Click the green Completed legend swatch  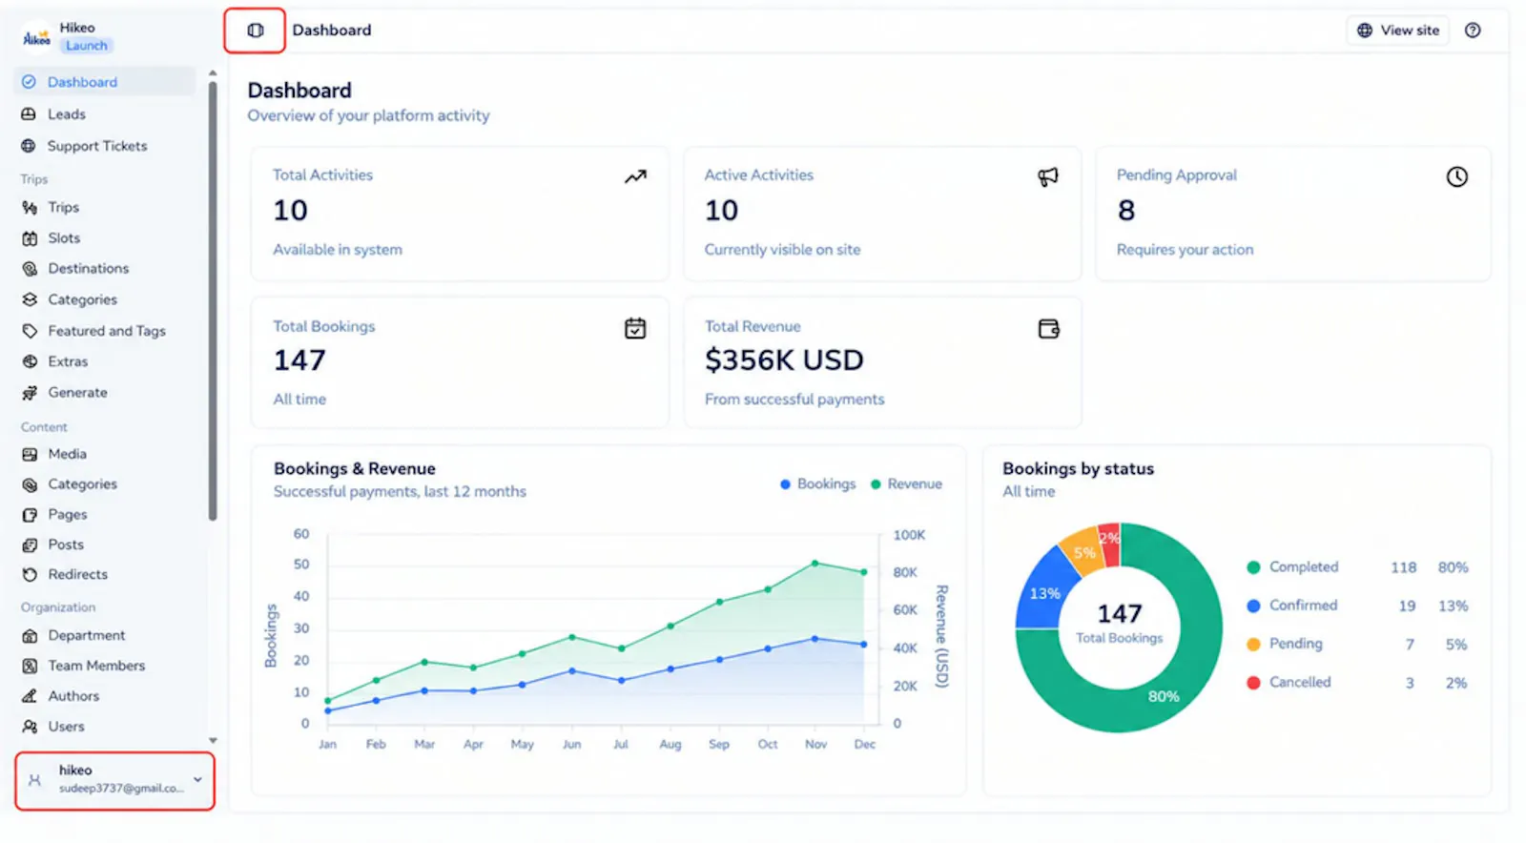click(1253, 567)
